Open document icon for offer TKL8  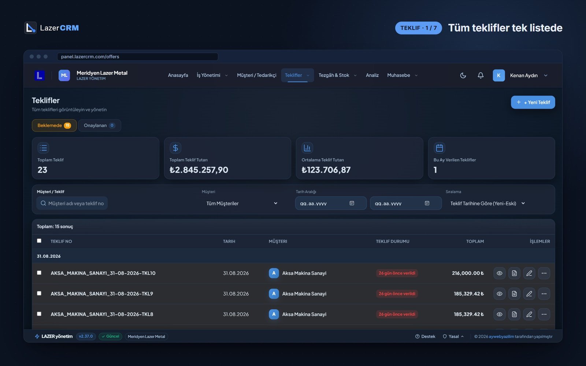[x=514, y=314]
